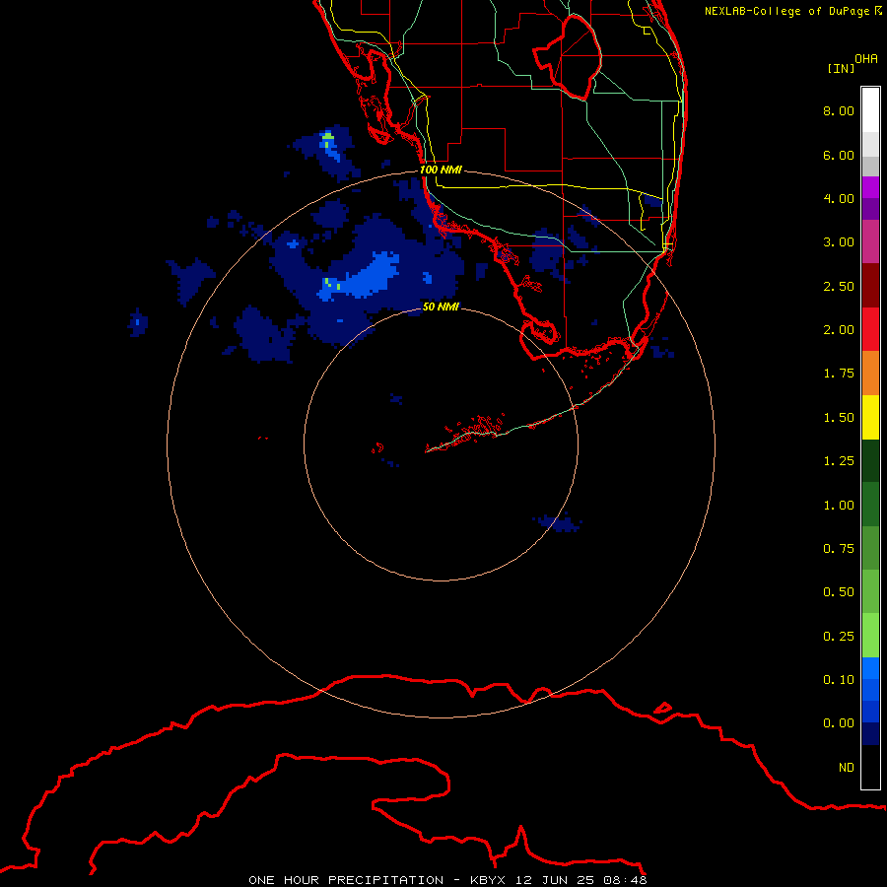Click the 100 NMI range ring label
This screenshot has height=887, width=887.
pyautogui.click(x=441, y=170)
